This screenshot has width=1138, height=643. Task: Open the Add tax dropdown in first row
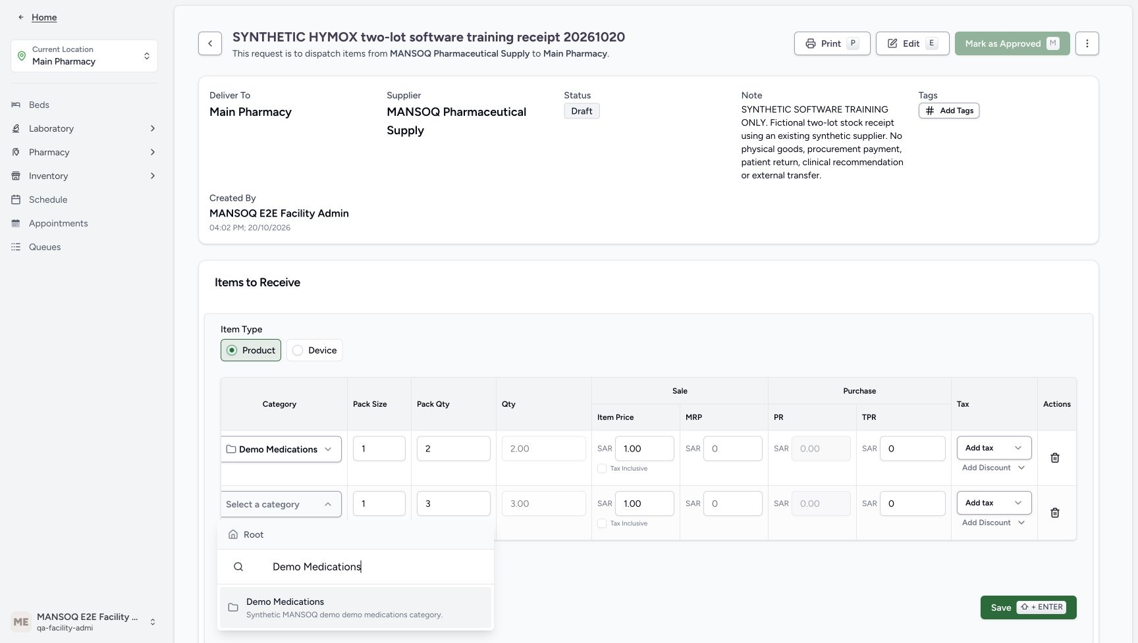pyautogui.click(x=994, y=448)
